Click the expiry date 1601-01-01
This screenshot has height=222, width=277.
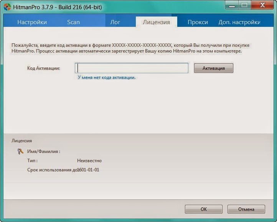point(88,170)
